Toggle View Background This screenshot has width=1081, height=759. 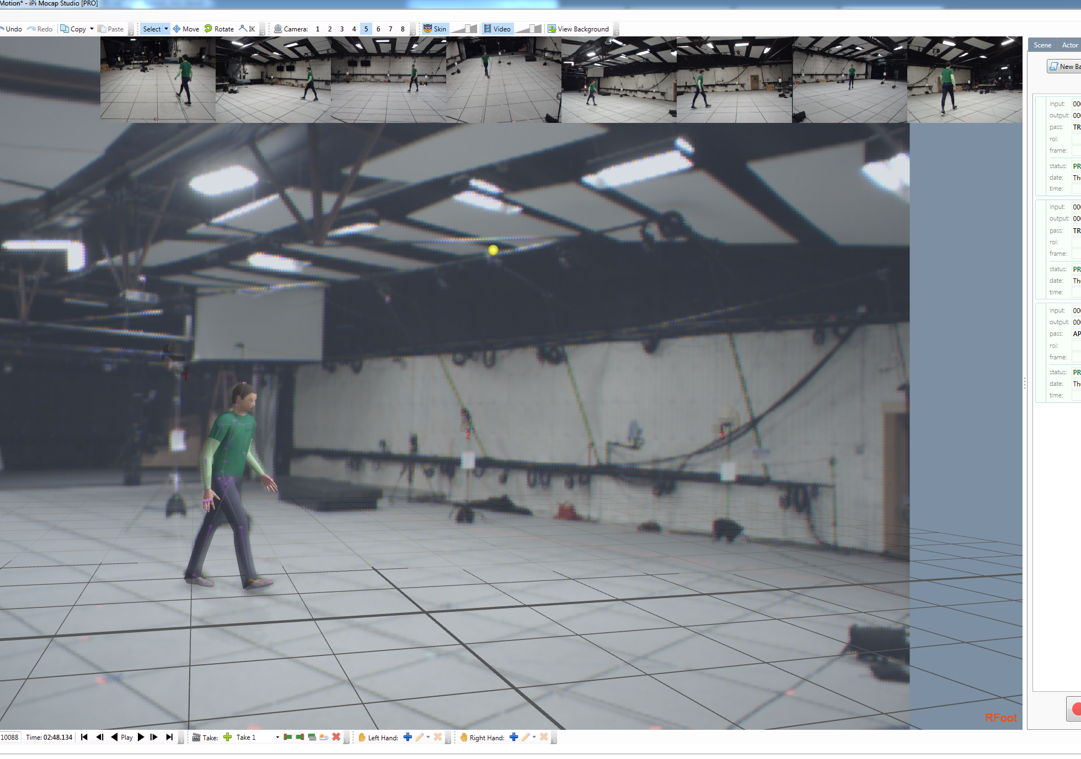[578, 29]
